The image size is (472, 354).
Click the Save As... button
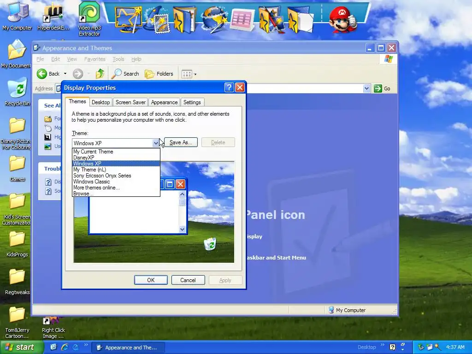pyautogui.click(x=181, y=142)
